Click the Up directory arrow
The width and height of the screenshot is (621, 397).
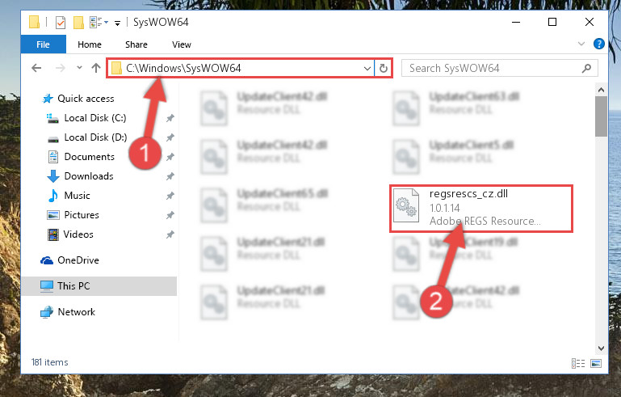pyautogui.click(x=96, y=68)
